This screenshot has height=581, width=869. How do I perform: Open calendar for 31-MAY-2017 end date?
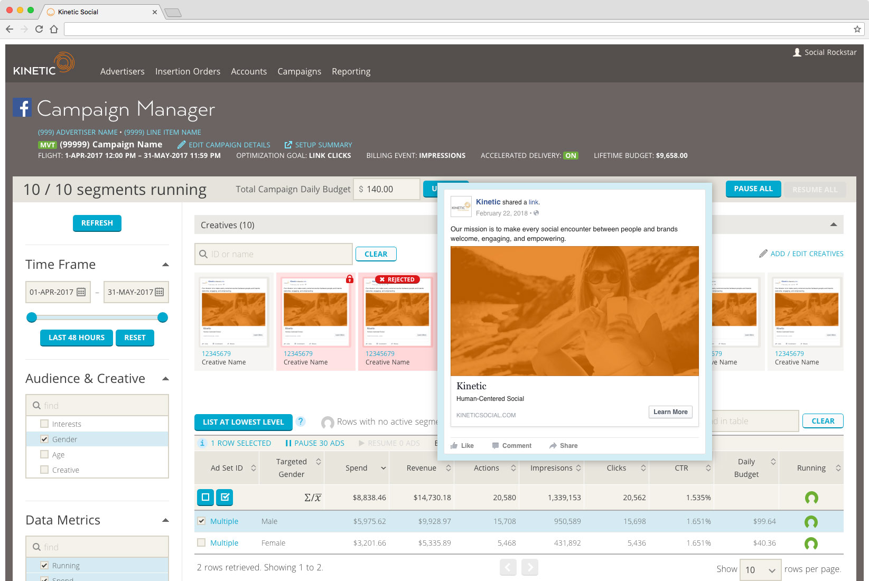[x=159, y=292]
